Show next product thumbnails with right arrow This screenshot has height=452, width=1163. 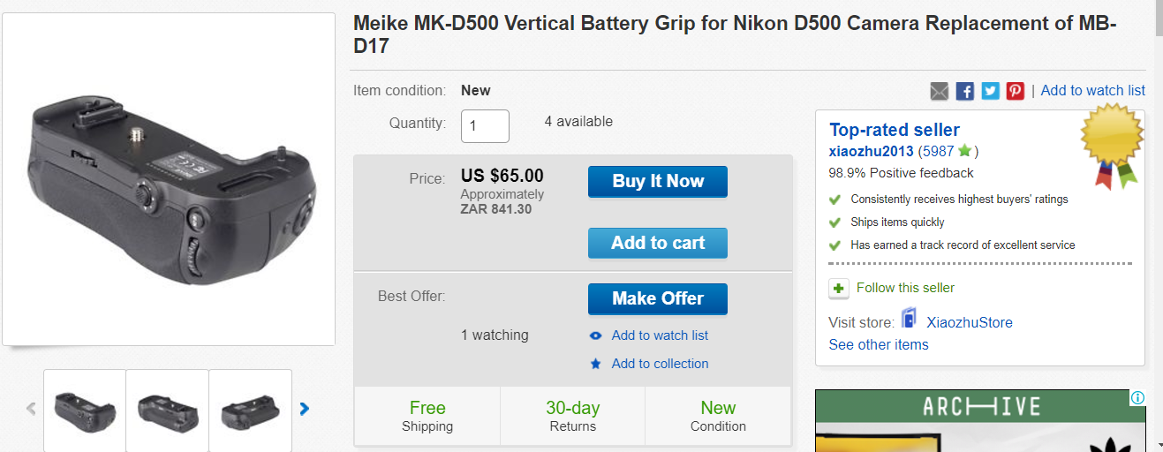click(305, 409)
